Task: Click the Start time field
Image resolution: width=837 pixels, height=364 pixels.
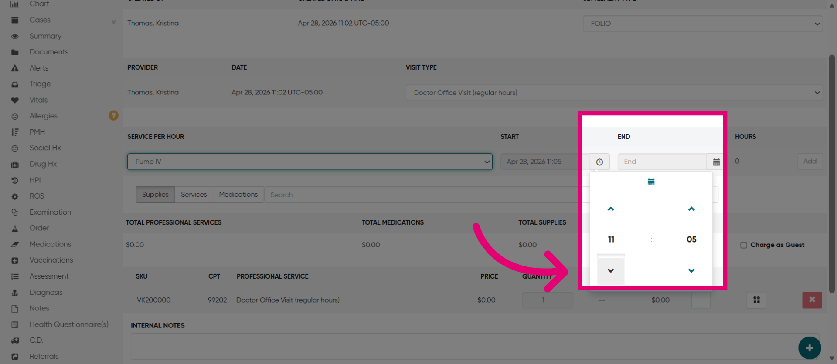Action: [544, 162]
